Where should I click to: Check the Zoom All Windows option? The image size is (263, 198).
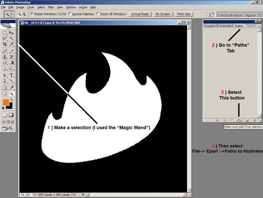[x=98, y=14]
